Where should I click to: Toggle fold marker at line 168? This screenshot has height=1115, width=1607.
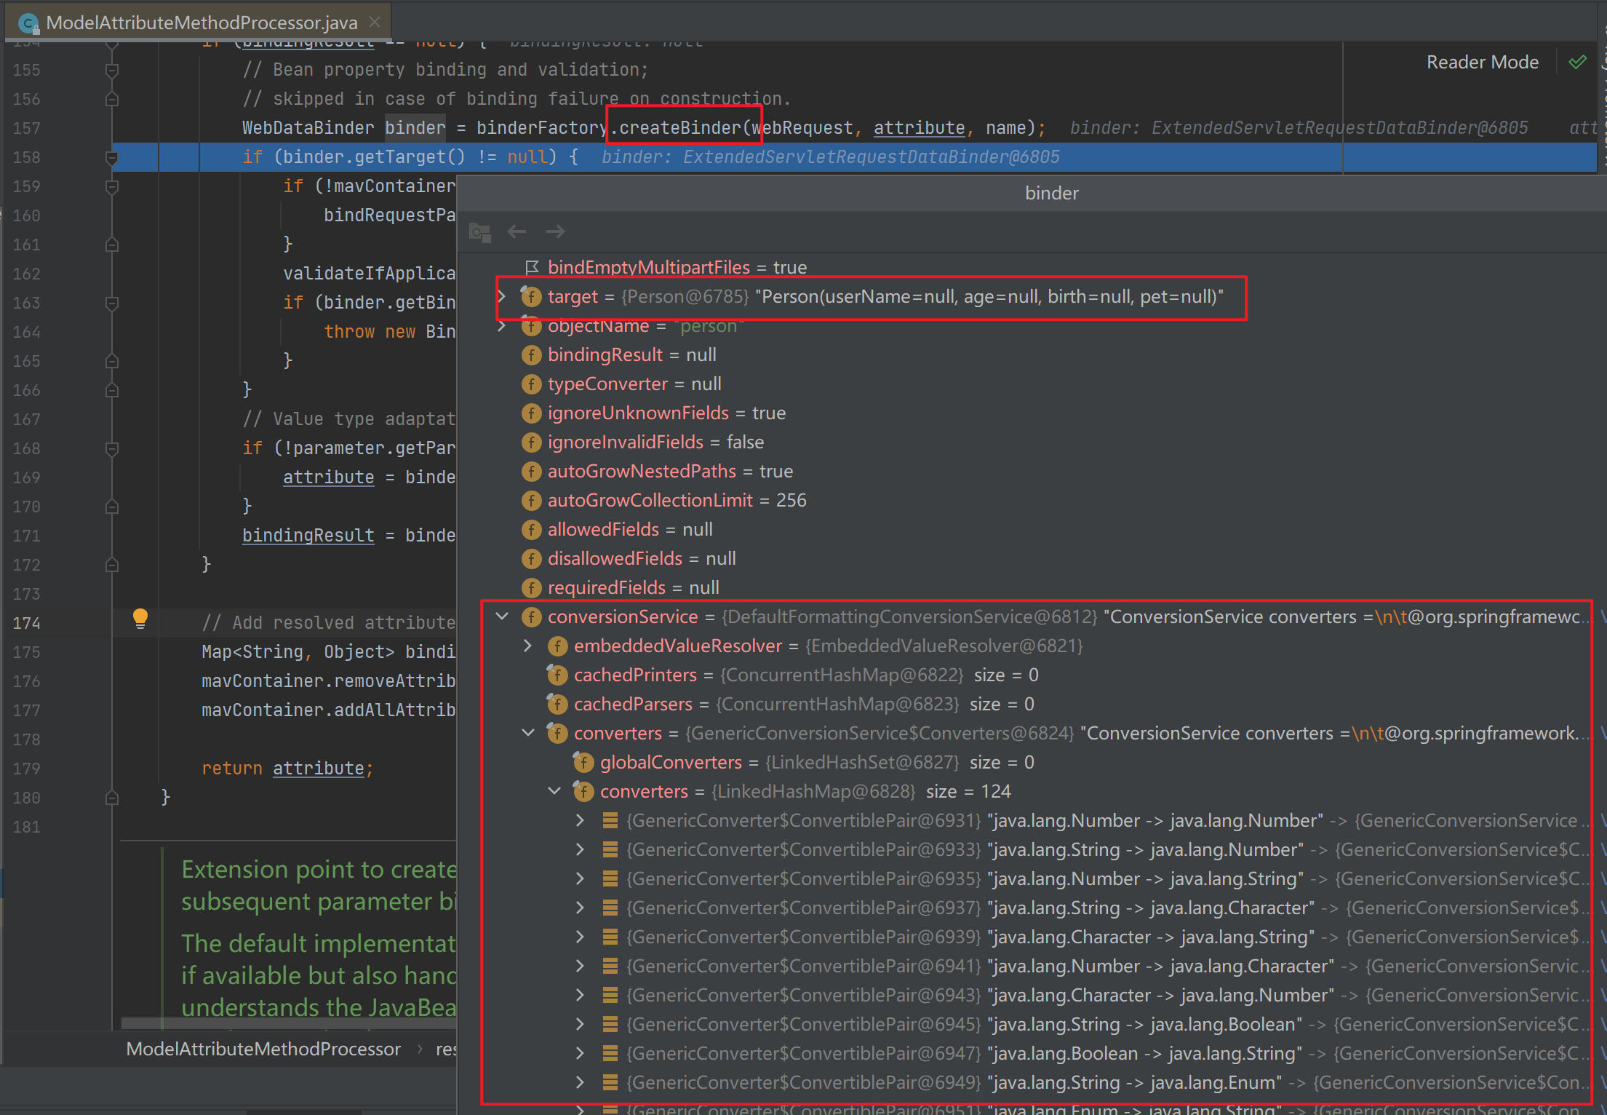pyautogui.click(x=112, y=448)
